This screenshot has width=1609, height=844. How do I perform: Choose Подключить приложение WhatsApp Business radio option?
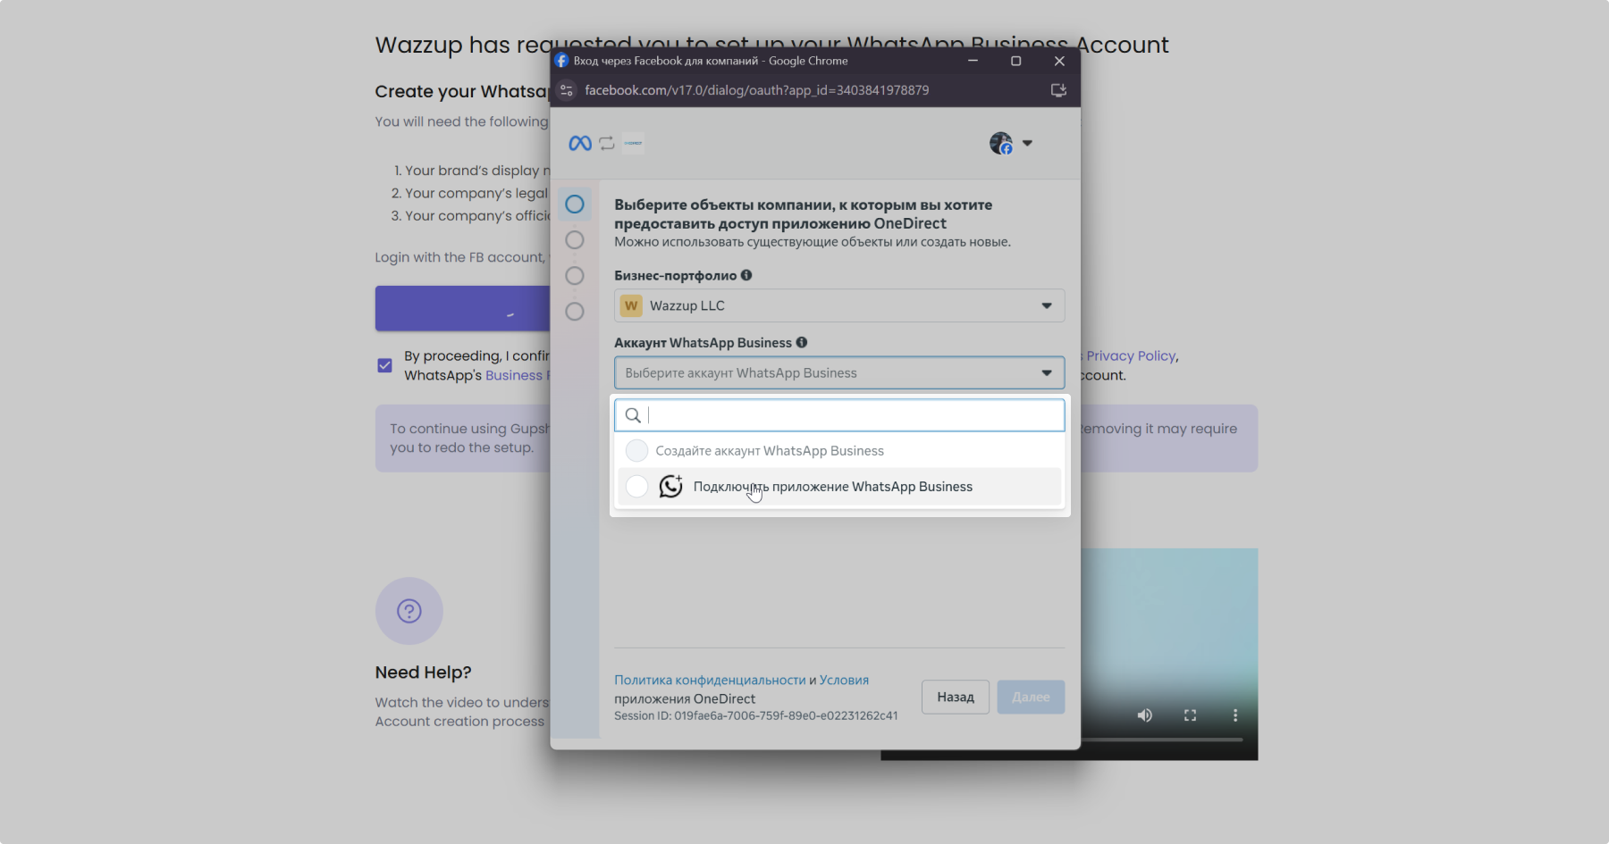tap(636, 487)
